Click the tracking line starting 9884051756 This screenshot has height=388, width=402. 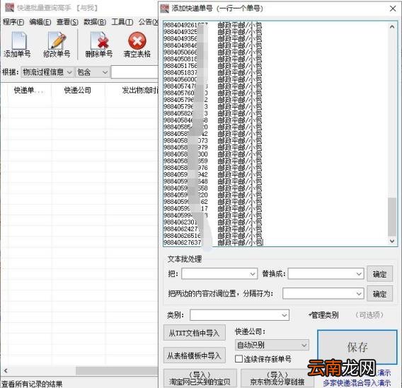coord(213,66)
